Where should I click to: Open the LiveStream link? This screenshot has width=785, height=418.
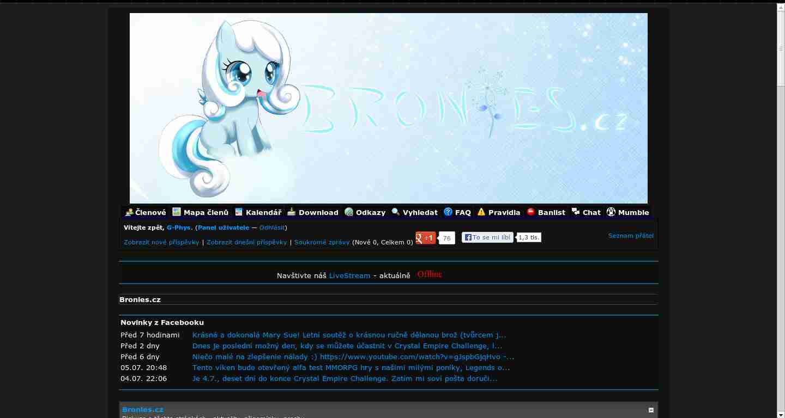[349, 275]
